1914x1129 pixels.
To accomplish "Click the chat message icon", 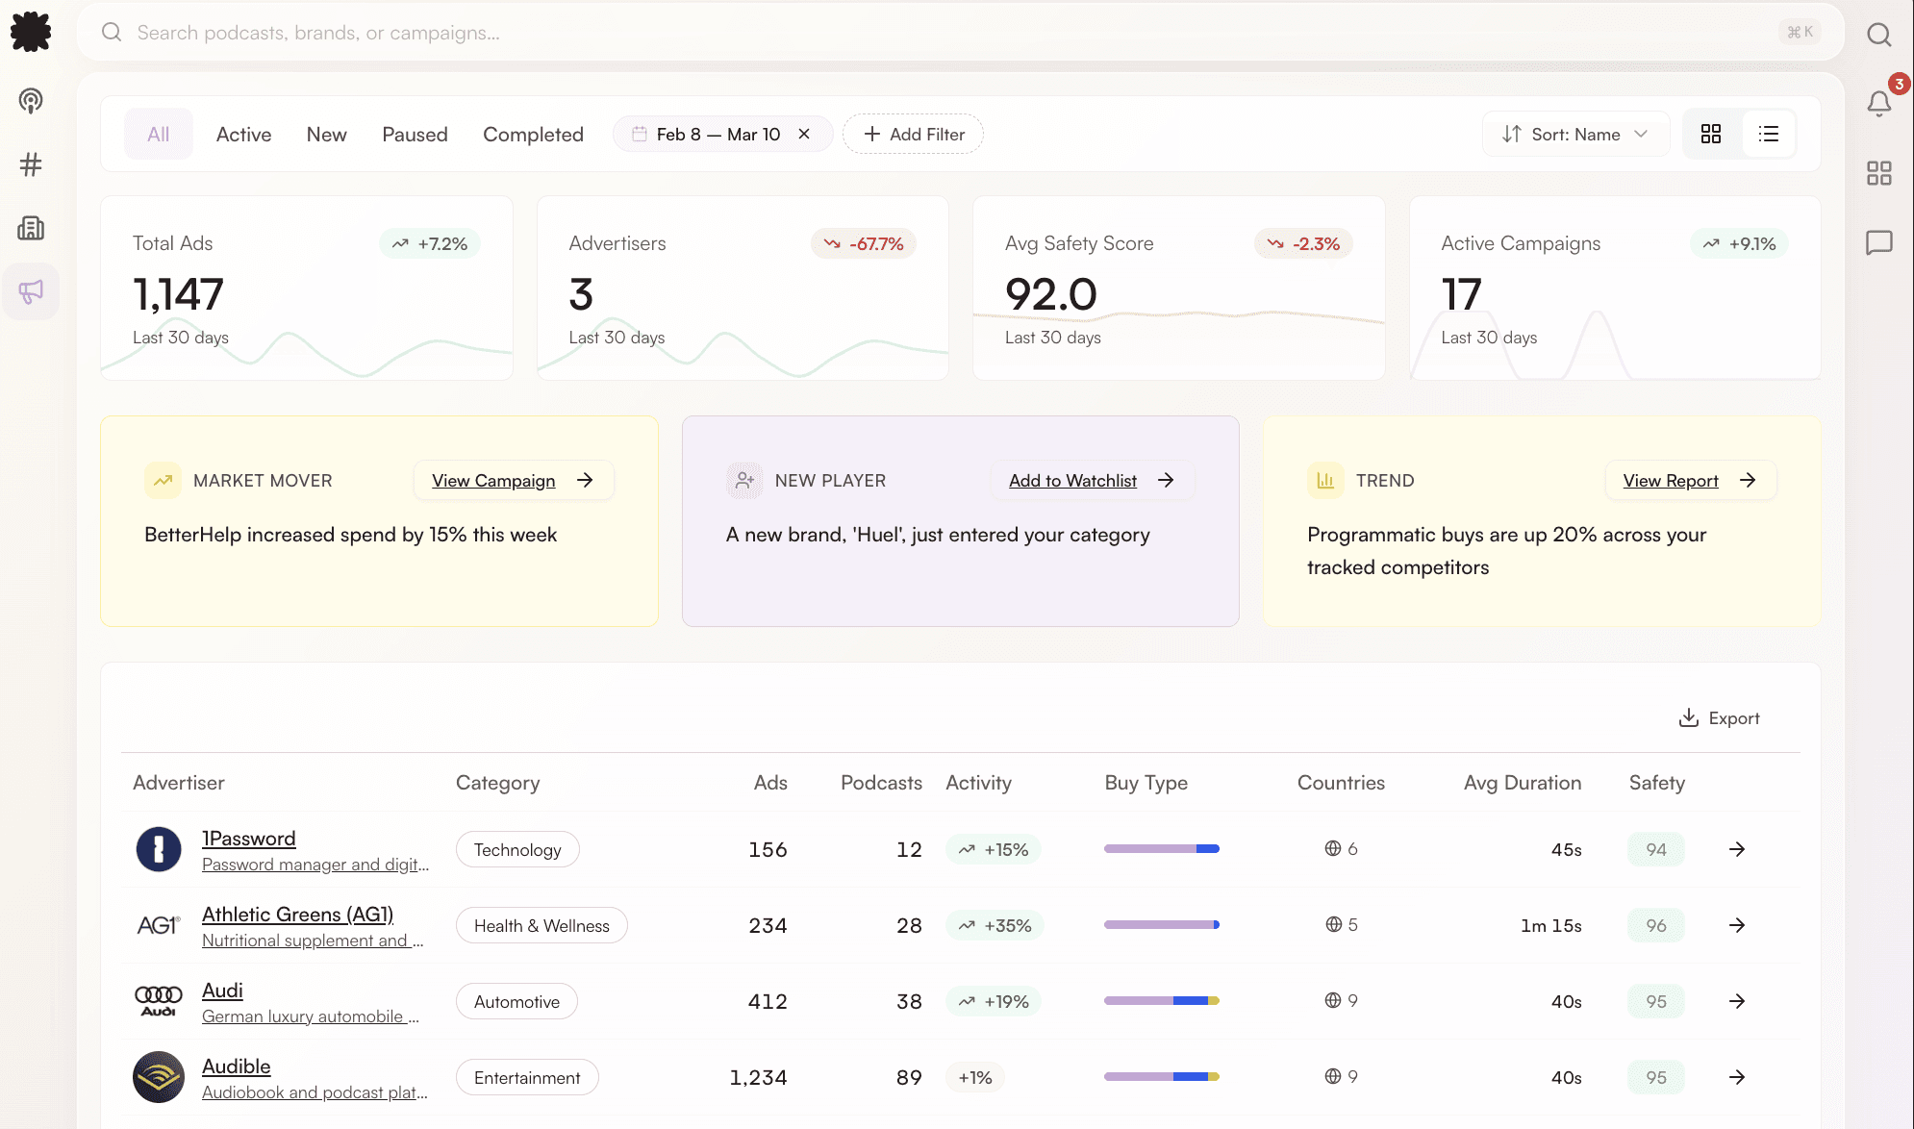I will (1878, 242).
